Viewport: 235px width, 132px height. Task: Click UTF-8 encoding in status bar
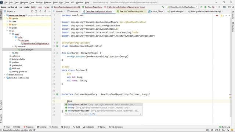[217, 130]
